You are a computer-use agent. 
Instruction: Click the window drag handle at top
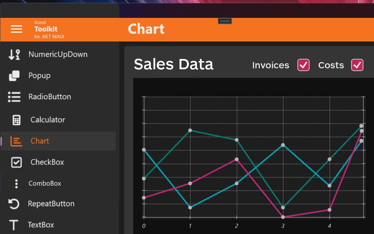tap(225, 21)
